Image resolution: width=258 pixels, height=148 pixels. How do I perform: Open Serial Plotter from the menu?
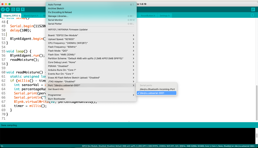point(91,24)
